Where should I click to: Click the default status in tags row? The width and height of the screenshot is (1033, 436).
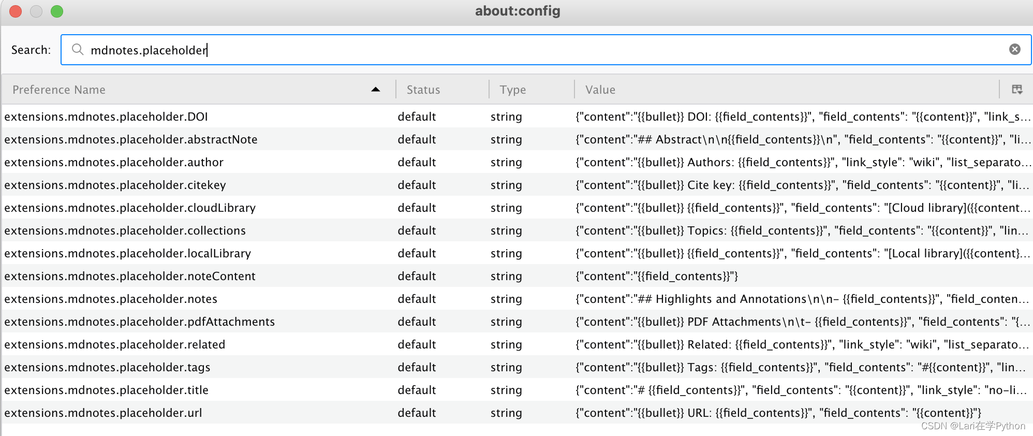(417, 367)
